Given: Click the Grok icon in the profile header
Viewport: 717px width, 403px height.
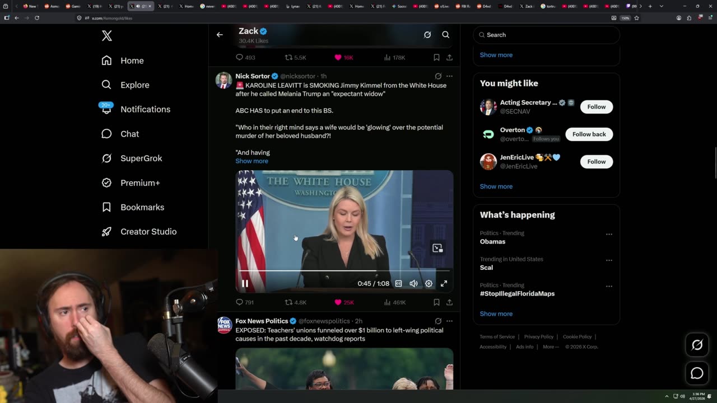Looking at the screenshot, I should (427, 35).
